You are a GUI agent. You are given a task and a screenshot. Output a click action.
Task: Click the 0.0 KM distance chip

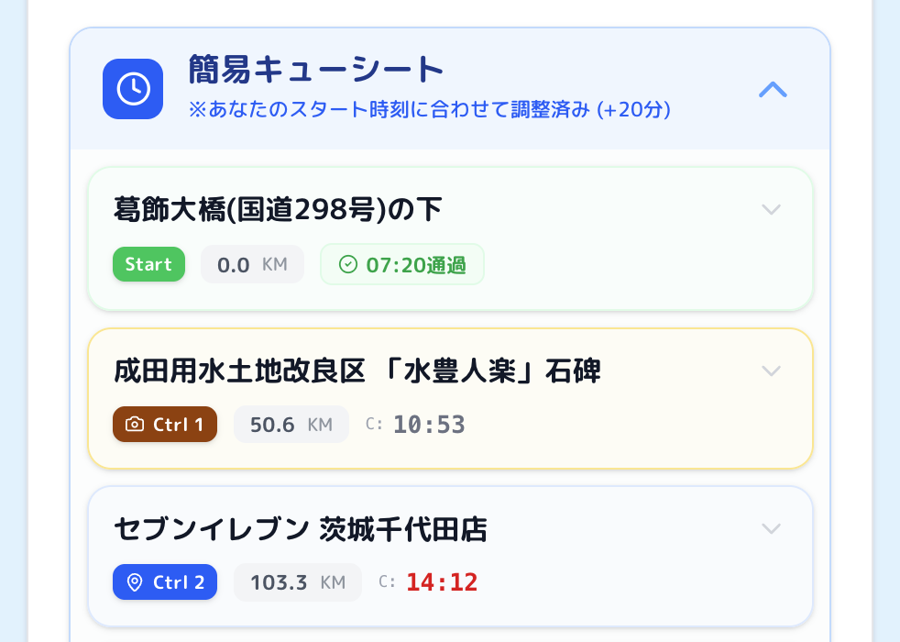pyautogui.click(x=252, y=265)
